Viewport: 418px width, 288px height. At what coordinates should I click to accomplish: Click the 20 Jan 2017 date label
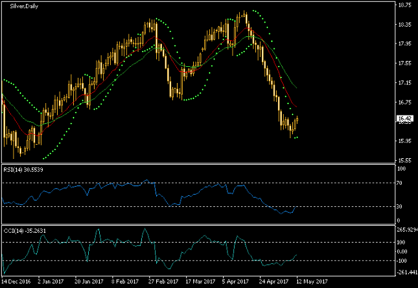(89, 282)
